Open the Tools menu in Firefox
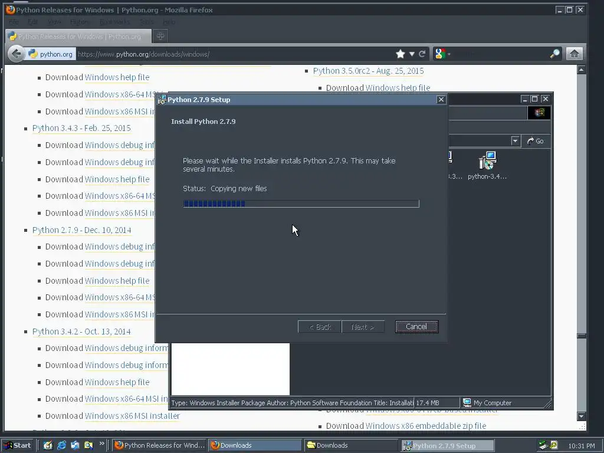The height and width of the screenshot is (453, 604). pos(146,22)
